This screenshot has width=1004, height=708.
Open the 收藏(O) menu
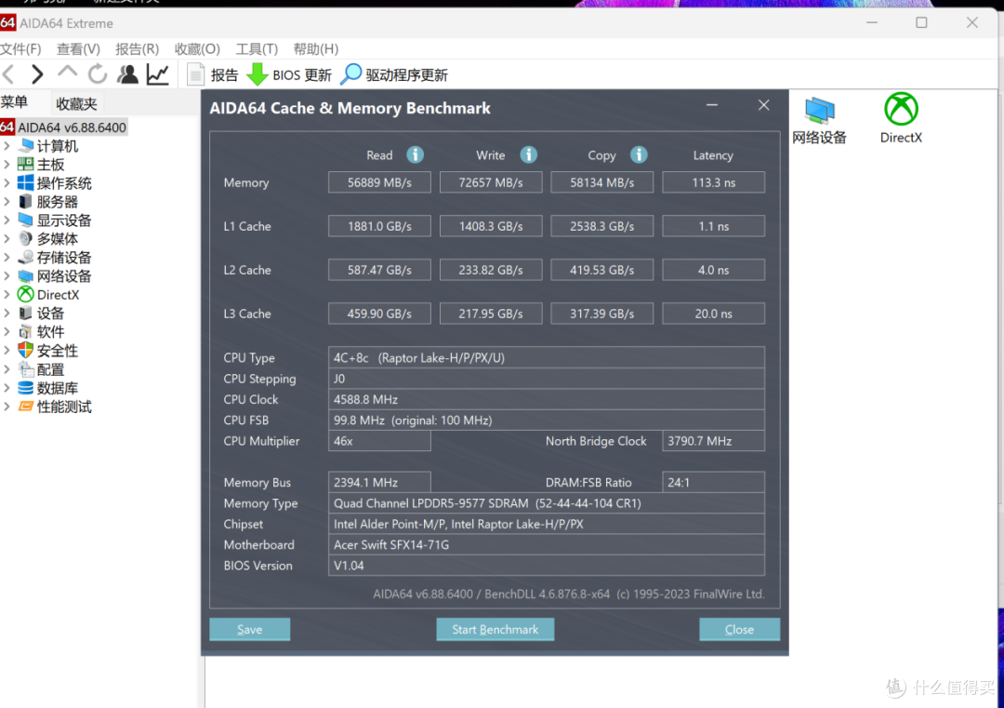tap(197, 49)
